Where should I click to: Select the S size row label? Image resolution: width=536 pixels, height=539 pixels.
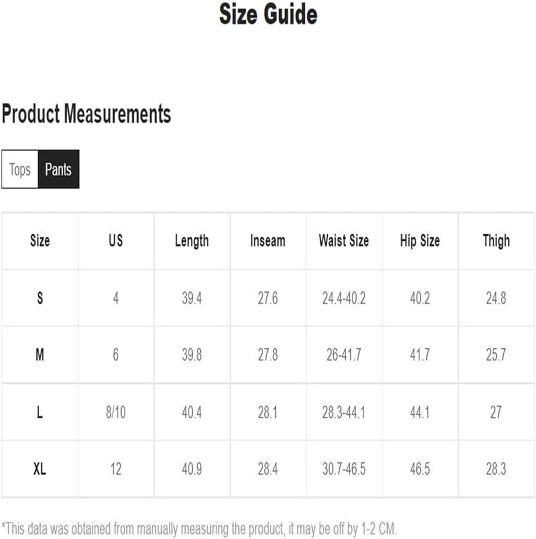pyautogui.click(x=40, y=298)
